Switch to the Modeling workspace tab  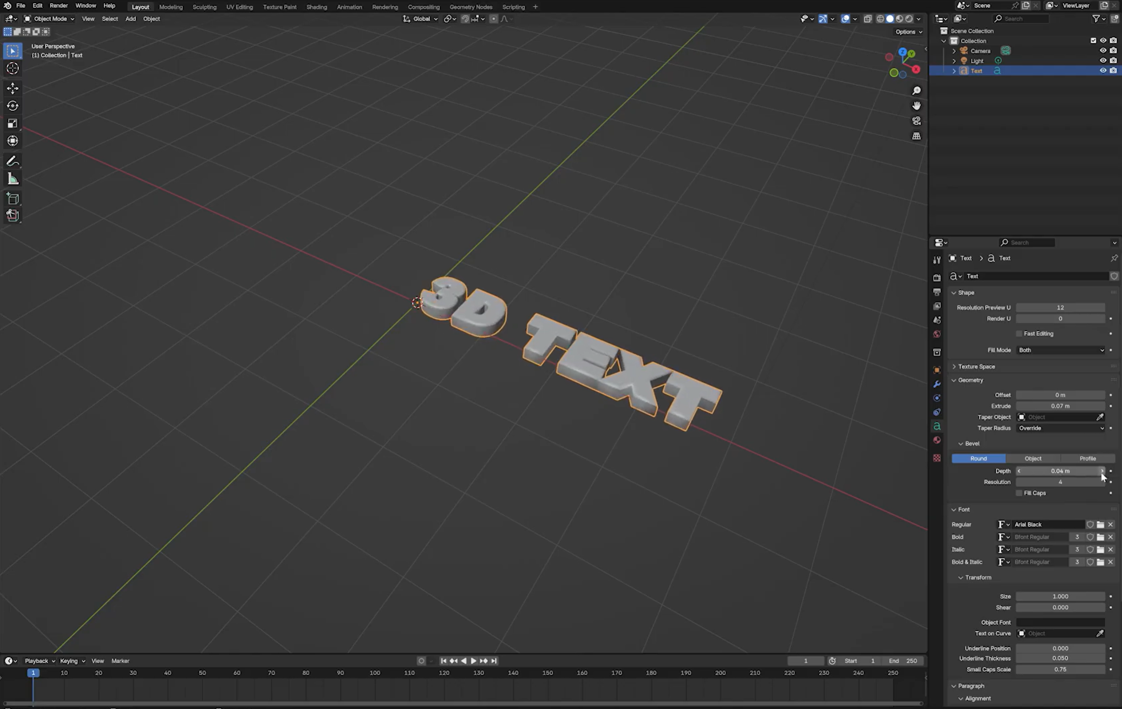coord(171,7)
